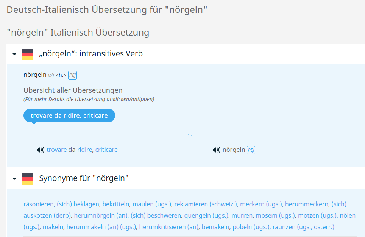Click the PEJ badge in the translation row
Screen dimensions: 365x237
pyautogui.click(x=251, y=150)
